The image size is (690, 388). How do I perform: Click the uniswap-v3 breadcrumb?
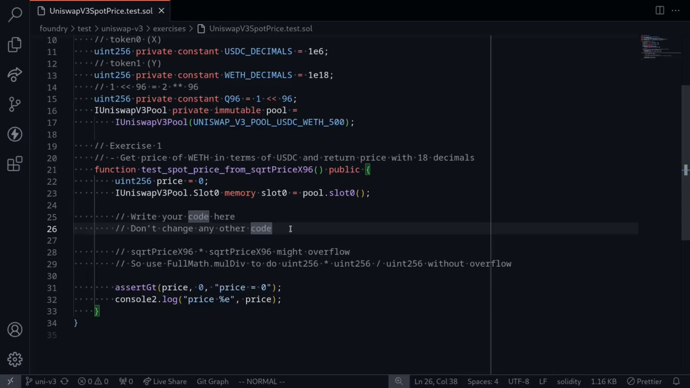tap(122, 28)
